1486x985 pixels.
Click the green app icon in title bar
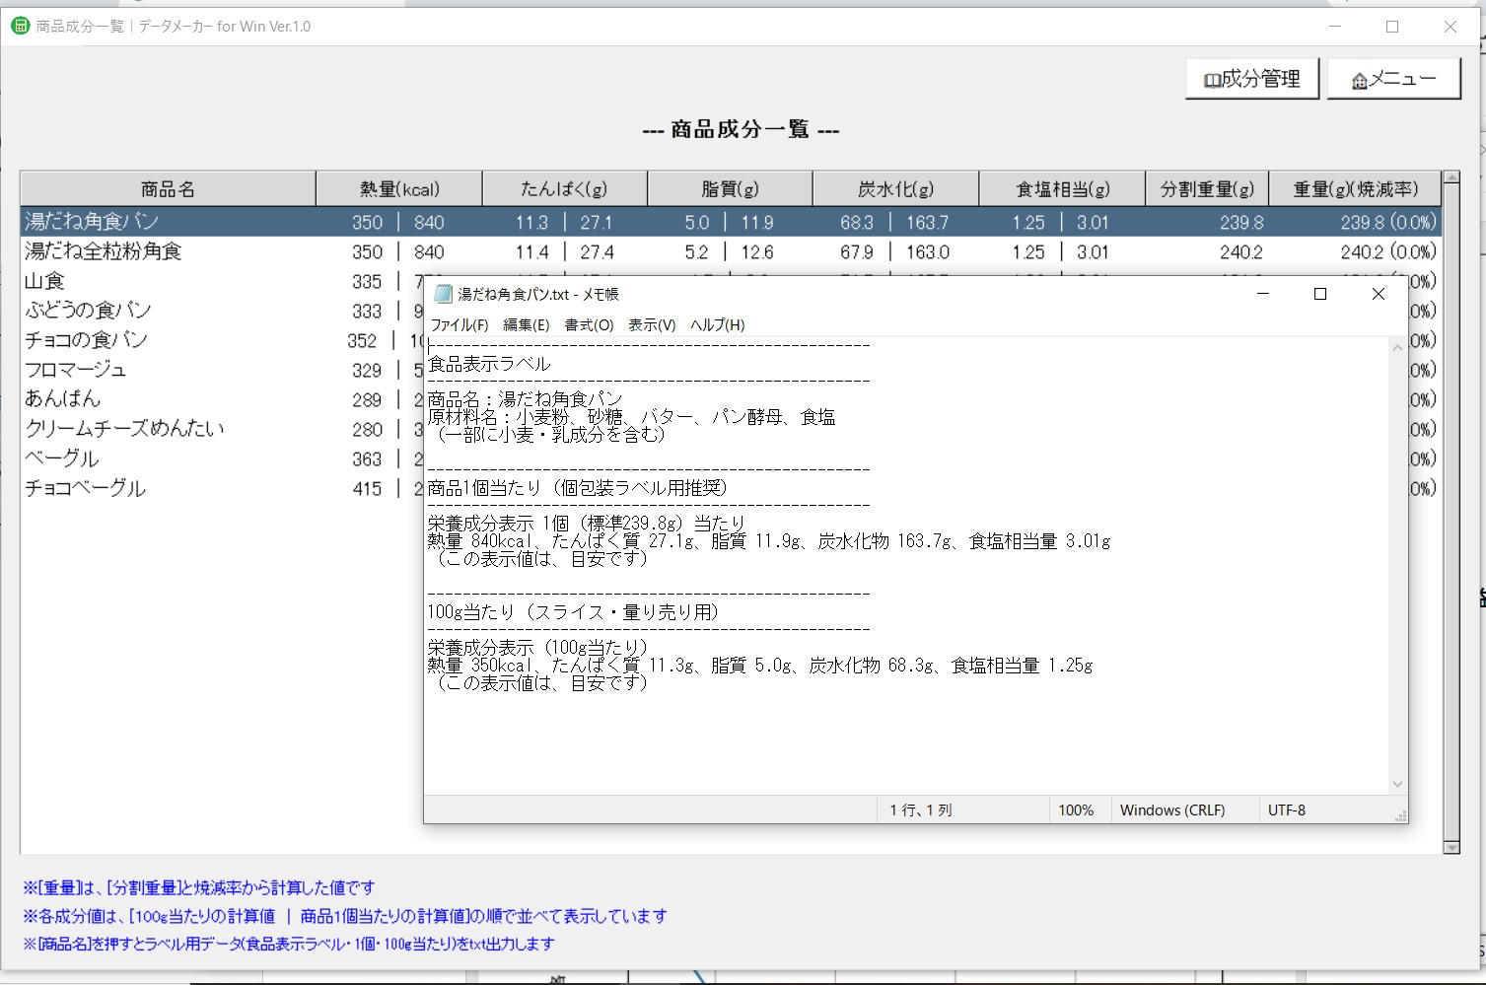20,26
